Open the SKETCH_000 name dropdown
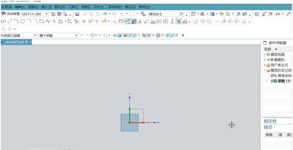 pos(46,14)
